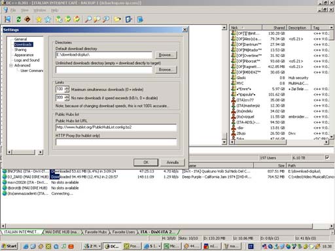Viewport: 335px width, 251px height.
Task: Click the HTTP Proxy input field
Action: [x=116, y=142]
